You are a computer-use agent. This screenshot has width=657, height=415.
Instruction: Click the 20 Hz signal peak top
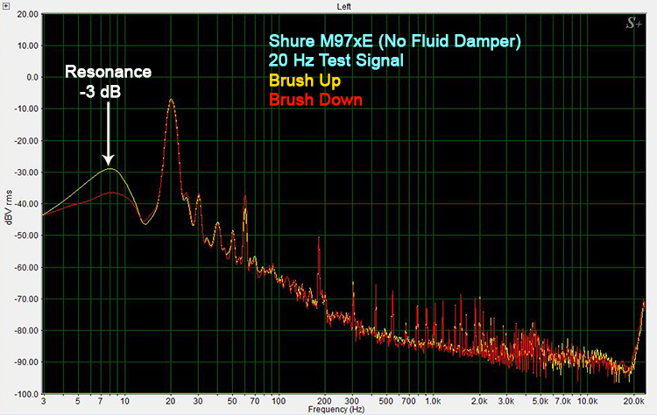(x=172, y=100)
